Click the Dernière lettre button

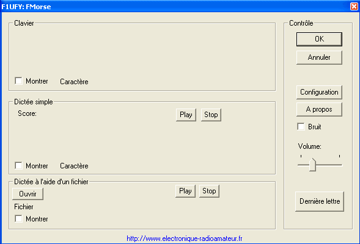tap(320, 201)
